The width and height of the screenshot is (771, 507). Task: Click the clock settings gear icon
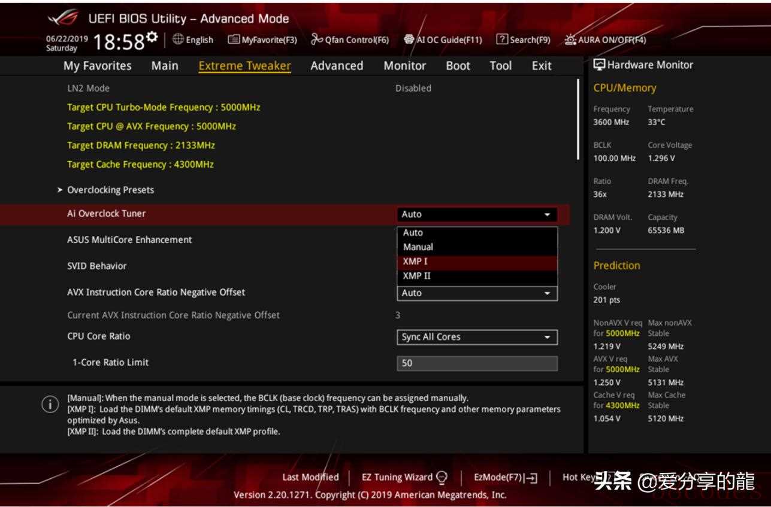pos(152,38)
